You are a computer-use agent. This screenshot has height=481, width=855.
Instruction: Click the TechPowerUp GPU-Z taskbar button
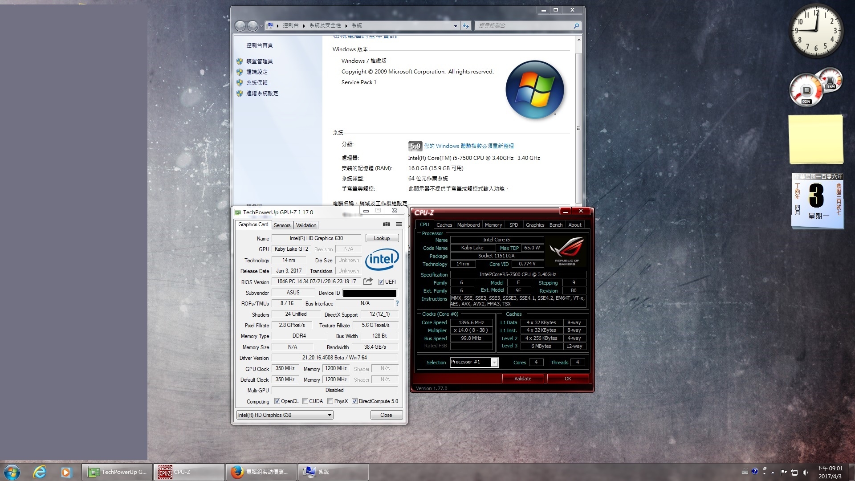pos(117,472)
